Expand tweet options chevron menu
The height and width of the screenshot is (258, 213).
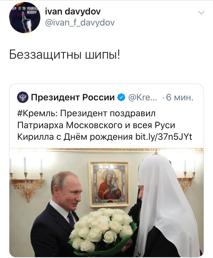click(201, 13)
